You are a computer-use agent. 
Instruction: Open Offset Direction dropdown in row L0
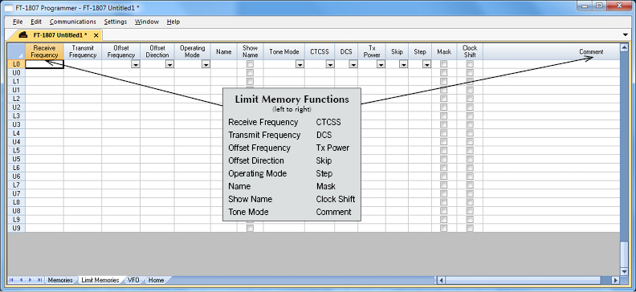(169, 64)
